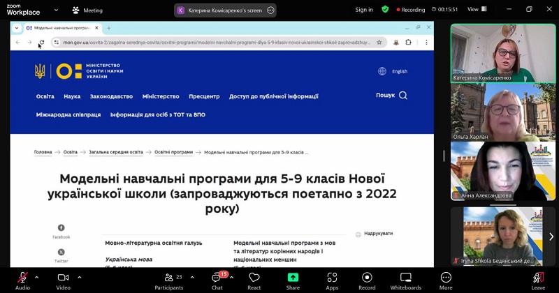
Task: Click the green Share screen button
Action: point(293,281)
